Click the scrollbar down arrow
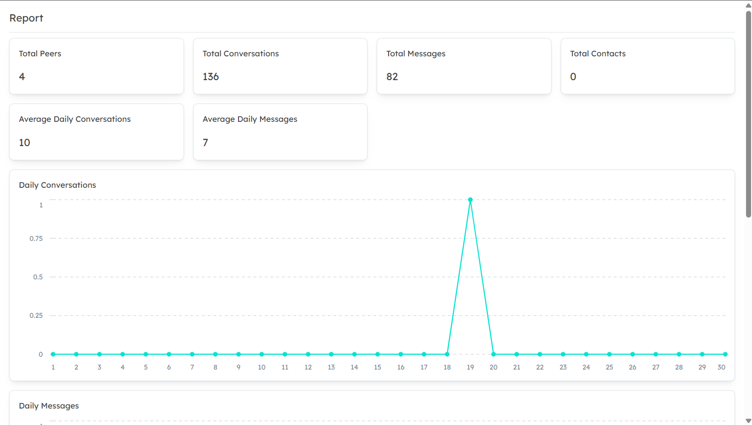Viewport: 752px width, 425px height. 748,421
